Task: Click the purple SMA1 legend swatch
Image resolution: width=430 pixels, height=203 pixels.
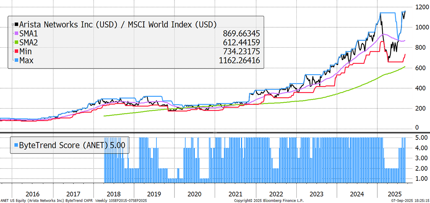Action: tap(16, 34)
